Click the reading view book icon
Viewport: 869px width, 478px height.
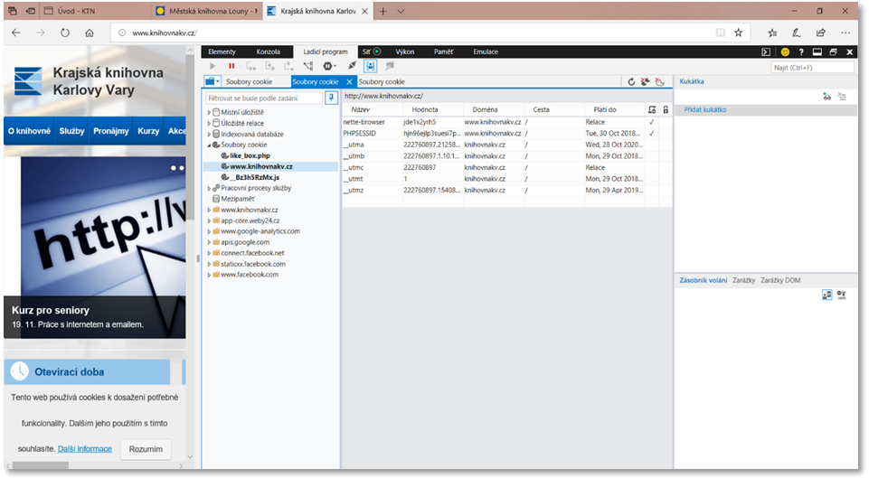tap(721, 33)
